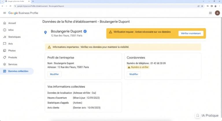Open the hamburger main menu
This screenshot has height=121, width=222.
pos(5,13)
